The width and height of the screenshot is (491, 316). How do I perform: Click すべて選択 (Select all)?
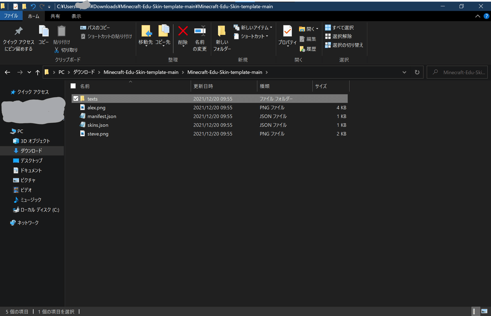(x=339, y=27)
